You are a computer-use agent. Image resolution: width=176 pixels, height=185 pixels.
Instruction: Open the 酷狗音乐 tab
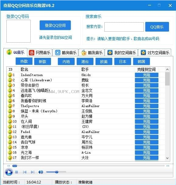[66, 53]
